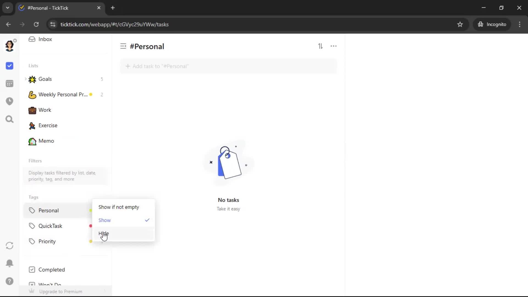Open the Tasks checkbox icon in left rail
Screen dimensions: 528x297
pos(9,66)
